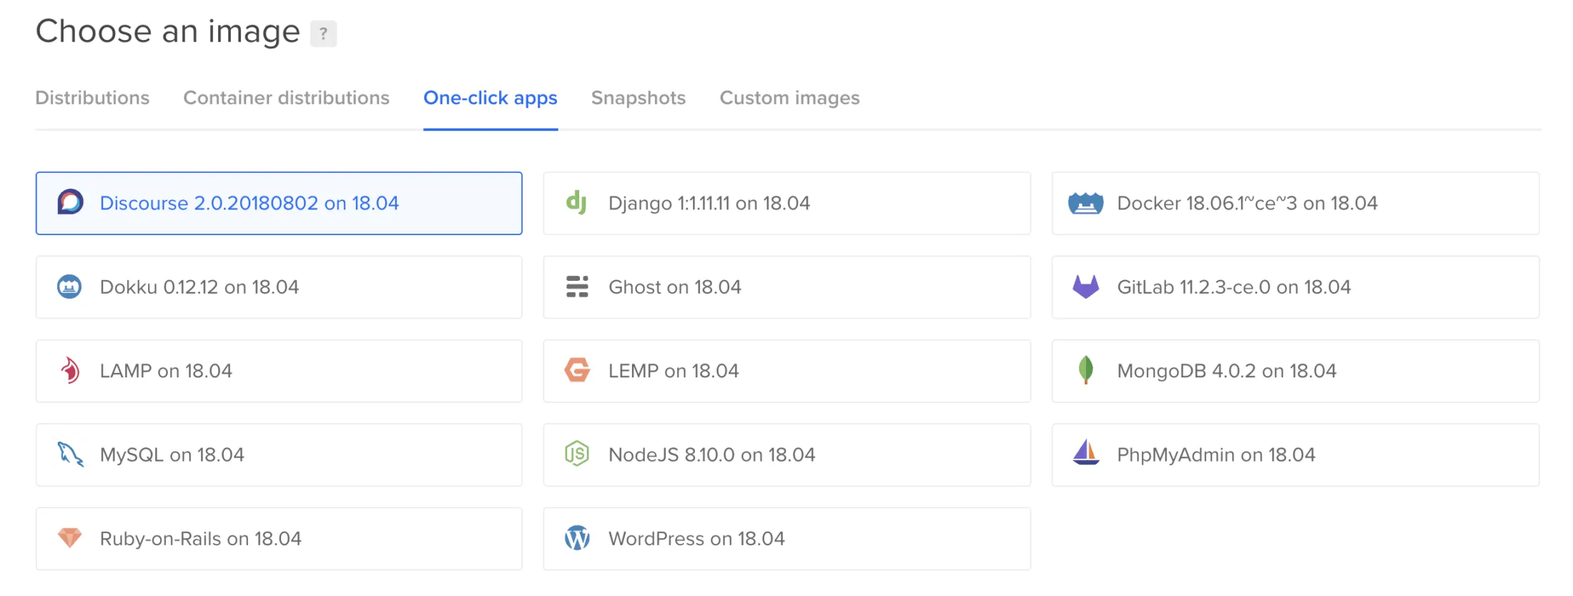Switch to the Distributions tab
Screen dimensions: 1573x596
[92, 98]
